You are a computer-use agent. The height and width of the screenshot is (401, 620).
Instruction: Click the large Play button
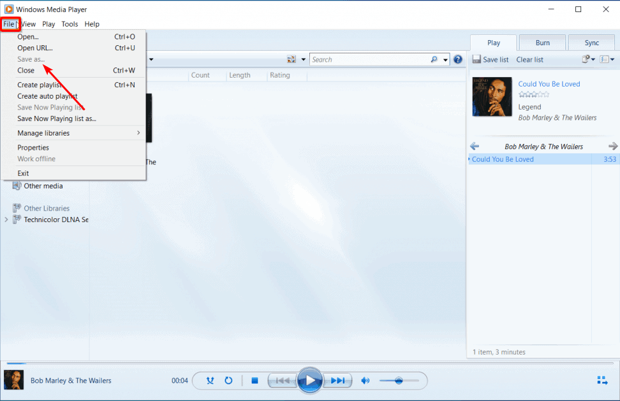point(309,381)
